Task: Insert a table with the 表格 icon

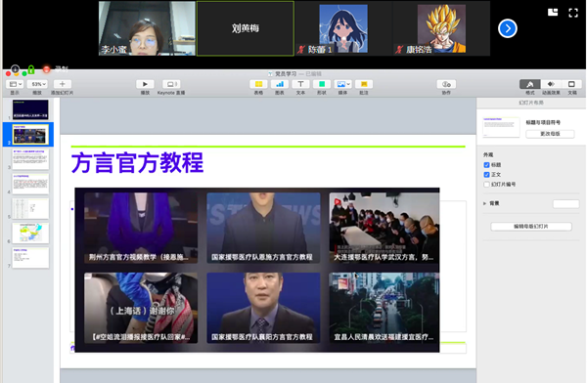Action: point(258,84)
